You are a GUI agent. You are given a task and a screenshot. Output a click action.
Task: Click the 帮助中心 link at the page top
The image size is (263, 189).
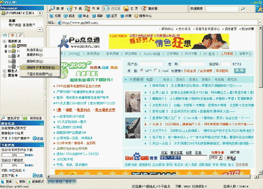pos(167,29)
